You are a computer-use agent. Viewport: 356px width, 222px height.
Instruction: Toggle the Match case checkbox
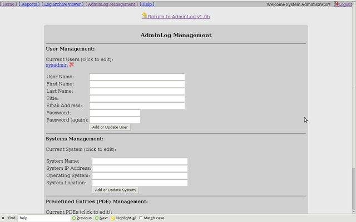click(x=141, y=218)
